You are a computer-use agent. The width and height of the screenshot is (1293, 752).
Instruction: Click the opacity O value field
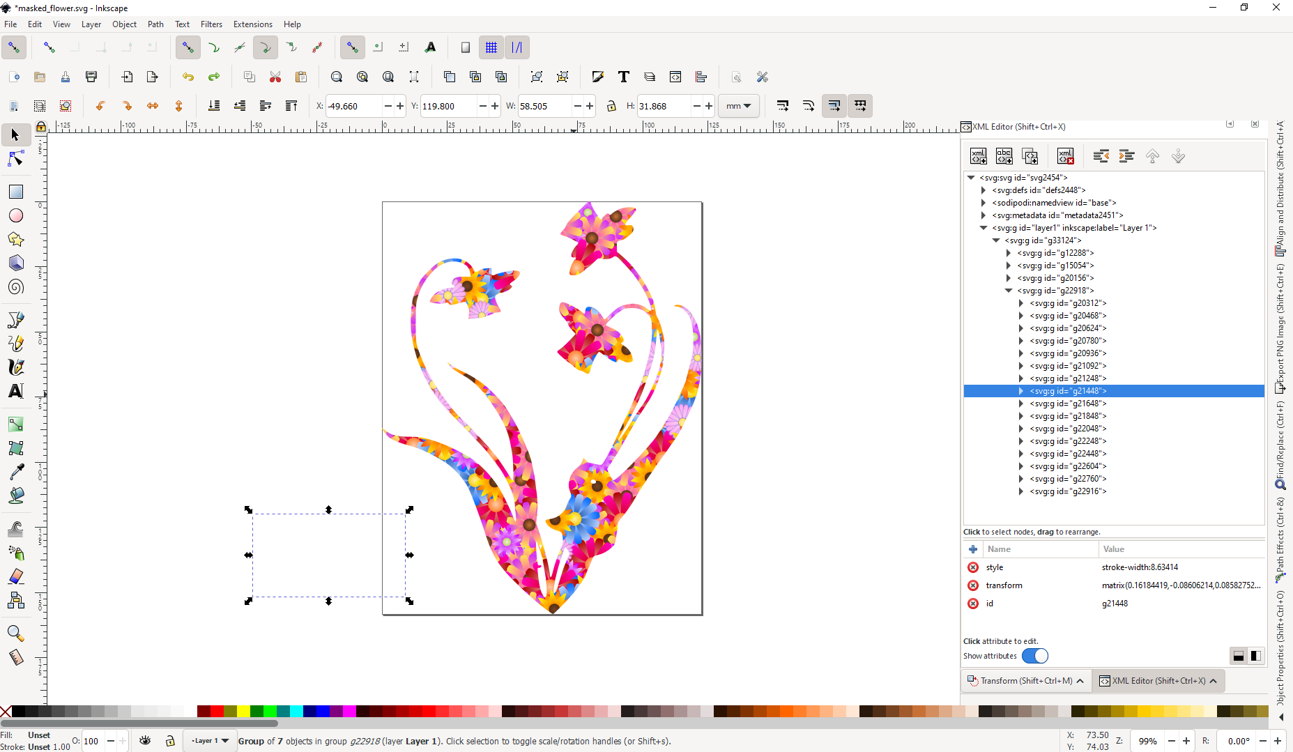click(x=93, y=741)
